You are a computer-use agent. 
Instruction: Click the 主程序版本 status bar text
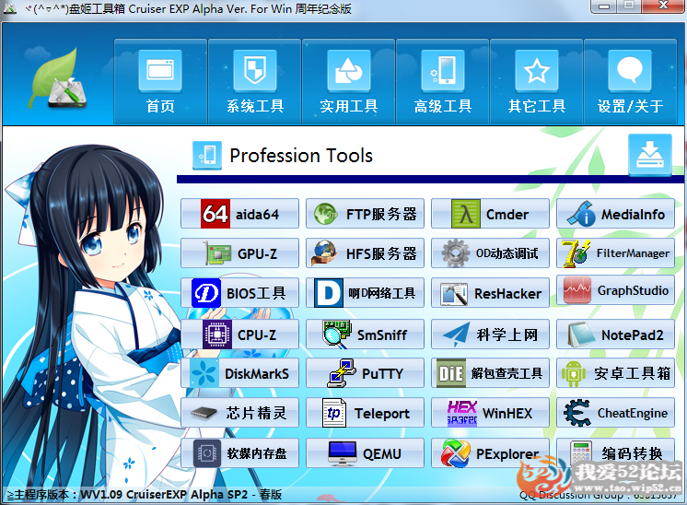[145, 495]
